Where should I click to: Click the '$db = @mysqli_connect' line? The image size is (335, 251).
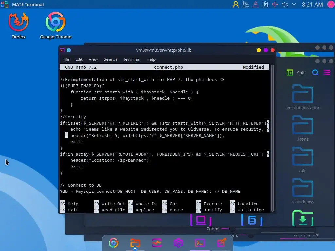[x=150, y=192]
